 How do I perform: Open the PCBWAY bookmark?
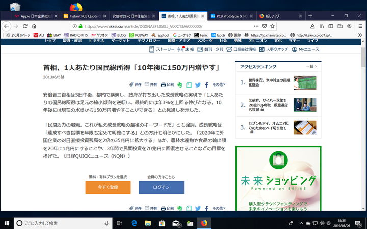pyautogui.click(x=139, y=35)
